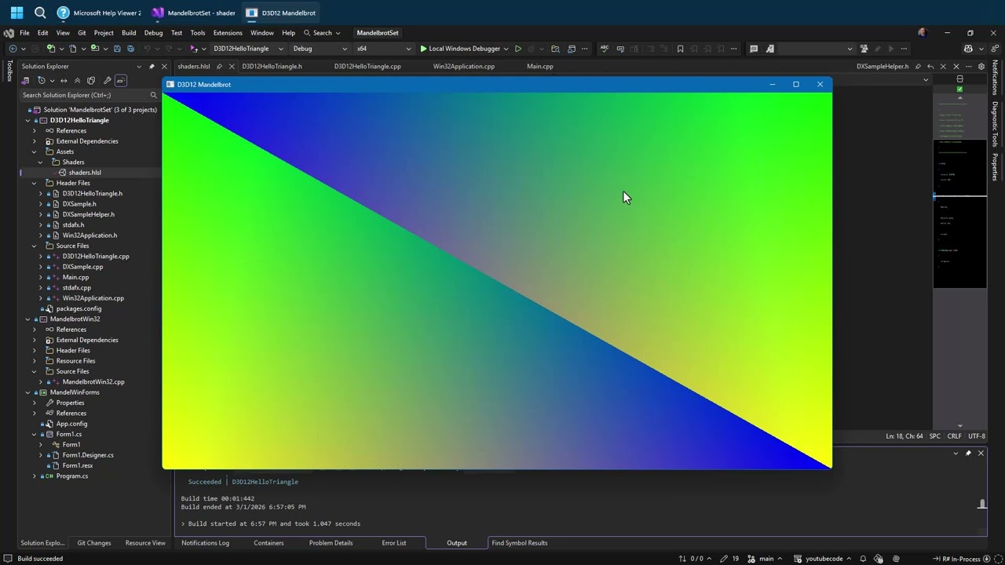Collapse the Assets folder in Solution Explorer
The width and height of the screenshot is (1005, 565).
point(35,151)
